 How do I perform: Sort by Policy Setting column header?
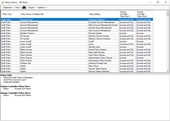103,14
